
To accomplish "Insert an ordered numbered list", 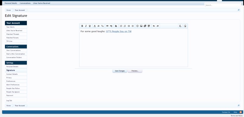I will 125,26.
